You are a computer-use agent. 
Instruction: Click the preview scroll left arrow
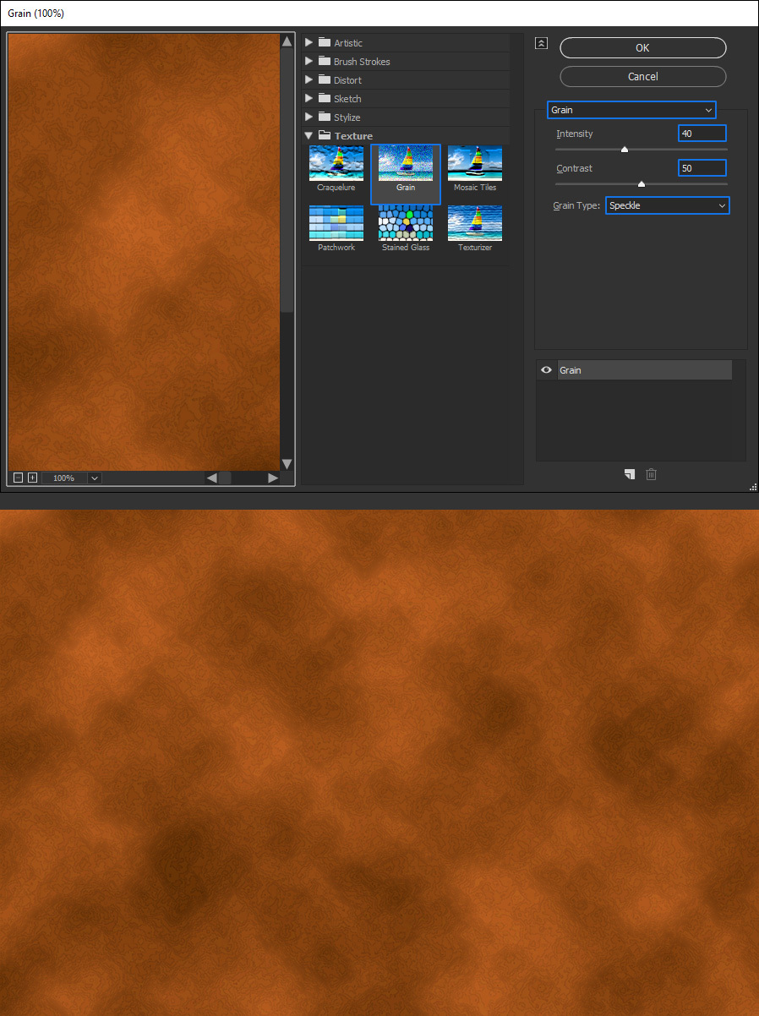[211, 478]
